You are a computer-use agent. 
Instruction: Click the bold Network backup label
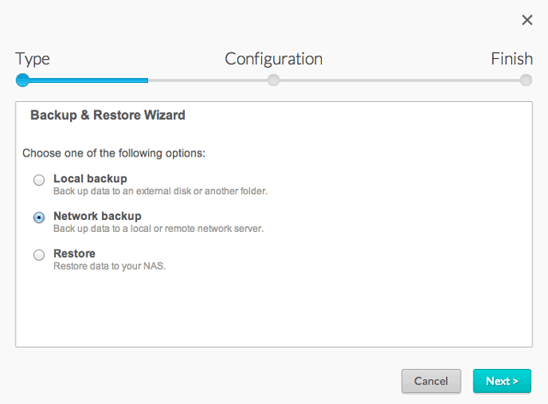pos(97,216)
